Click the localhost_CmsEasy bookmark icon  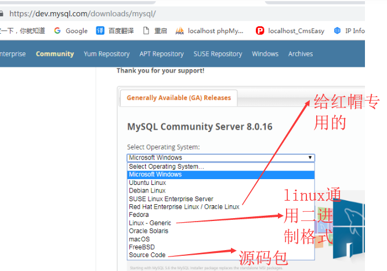pyautogui.click(x=260, y=31)
